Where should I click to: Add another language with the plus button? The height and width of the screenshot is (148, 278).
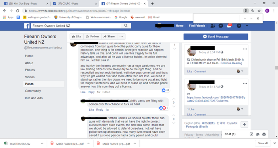244,124
